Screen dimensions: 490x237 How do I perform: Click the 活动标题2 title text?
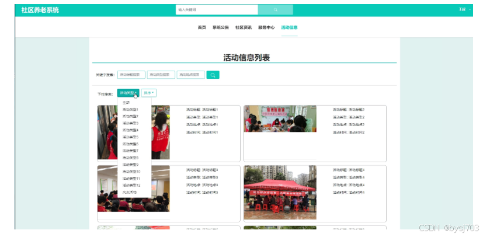coord(357,110)
